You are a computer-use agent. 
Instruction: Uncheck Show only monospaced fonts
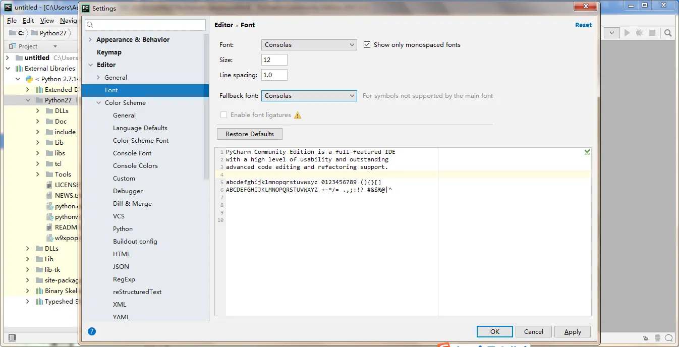[x=367, y=44]
